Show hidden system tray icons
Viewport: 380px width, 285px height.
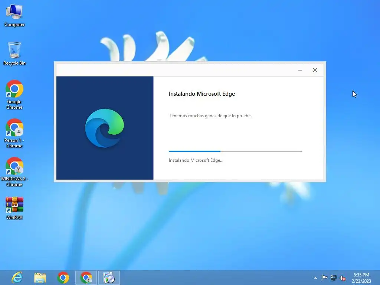tap(315, 278)
